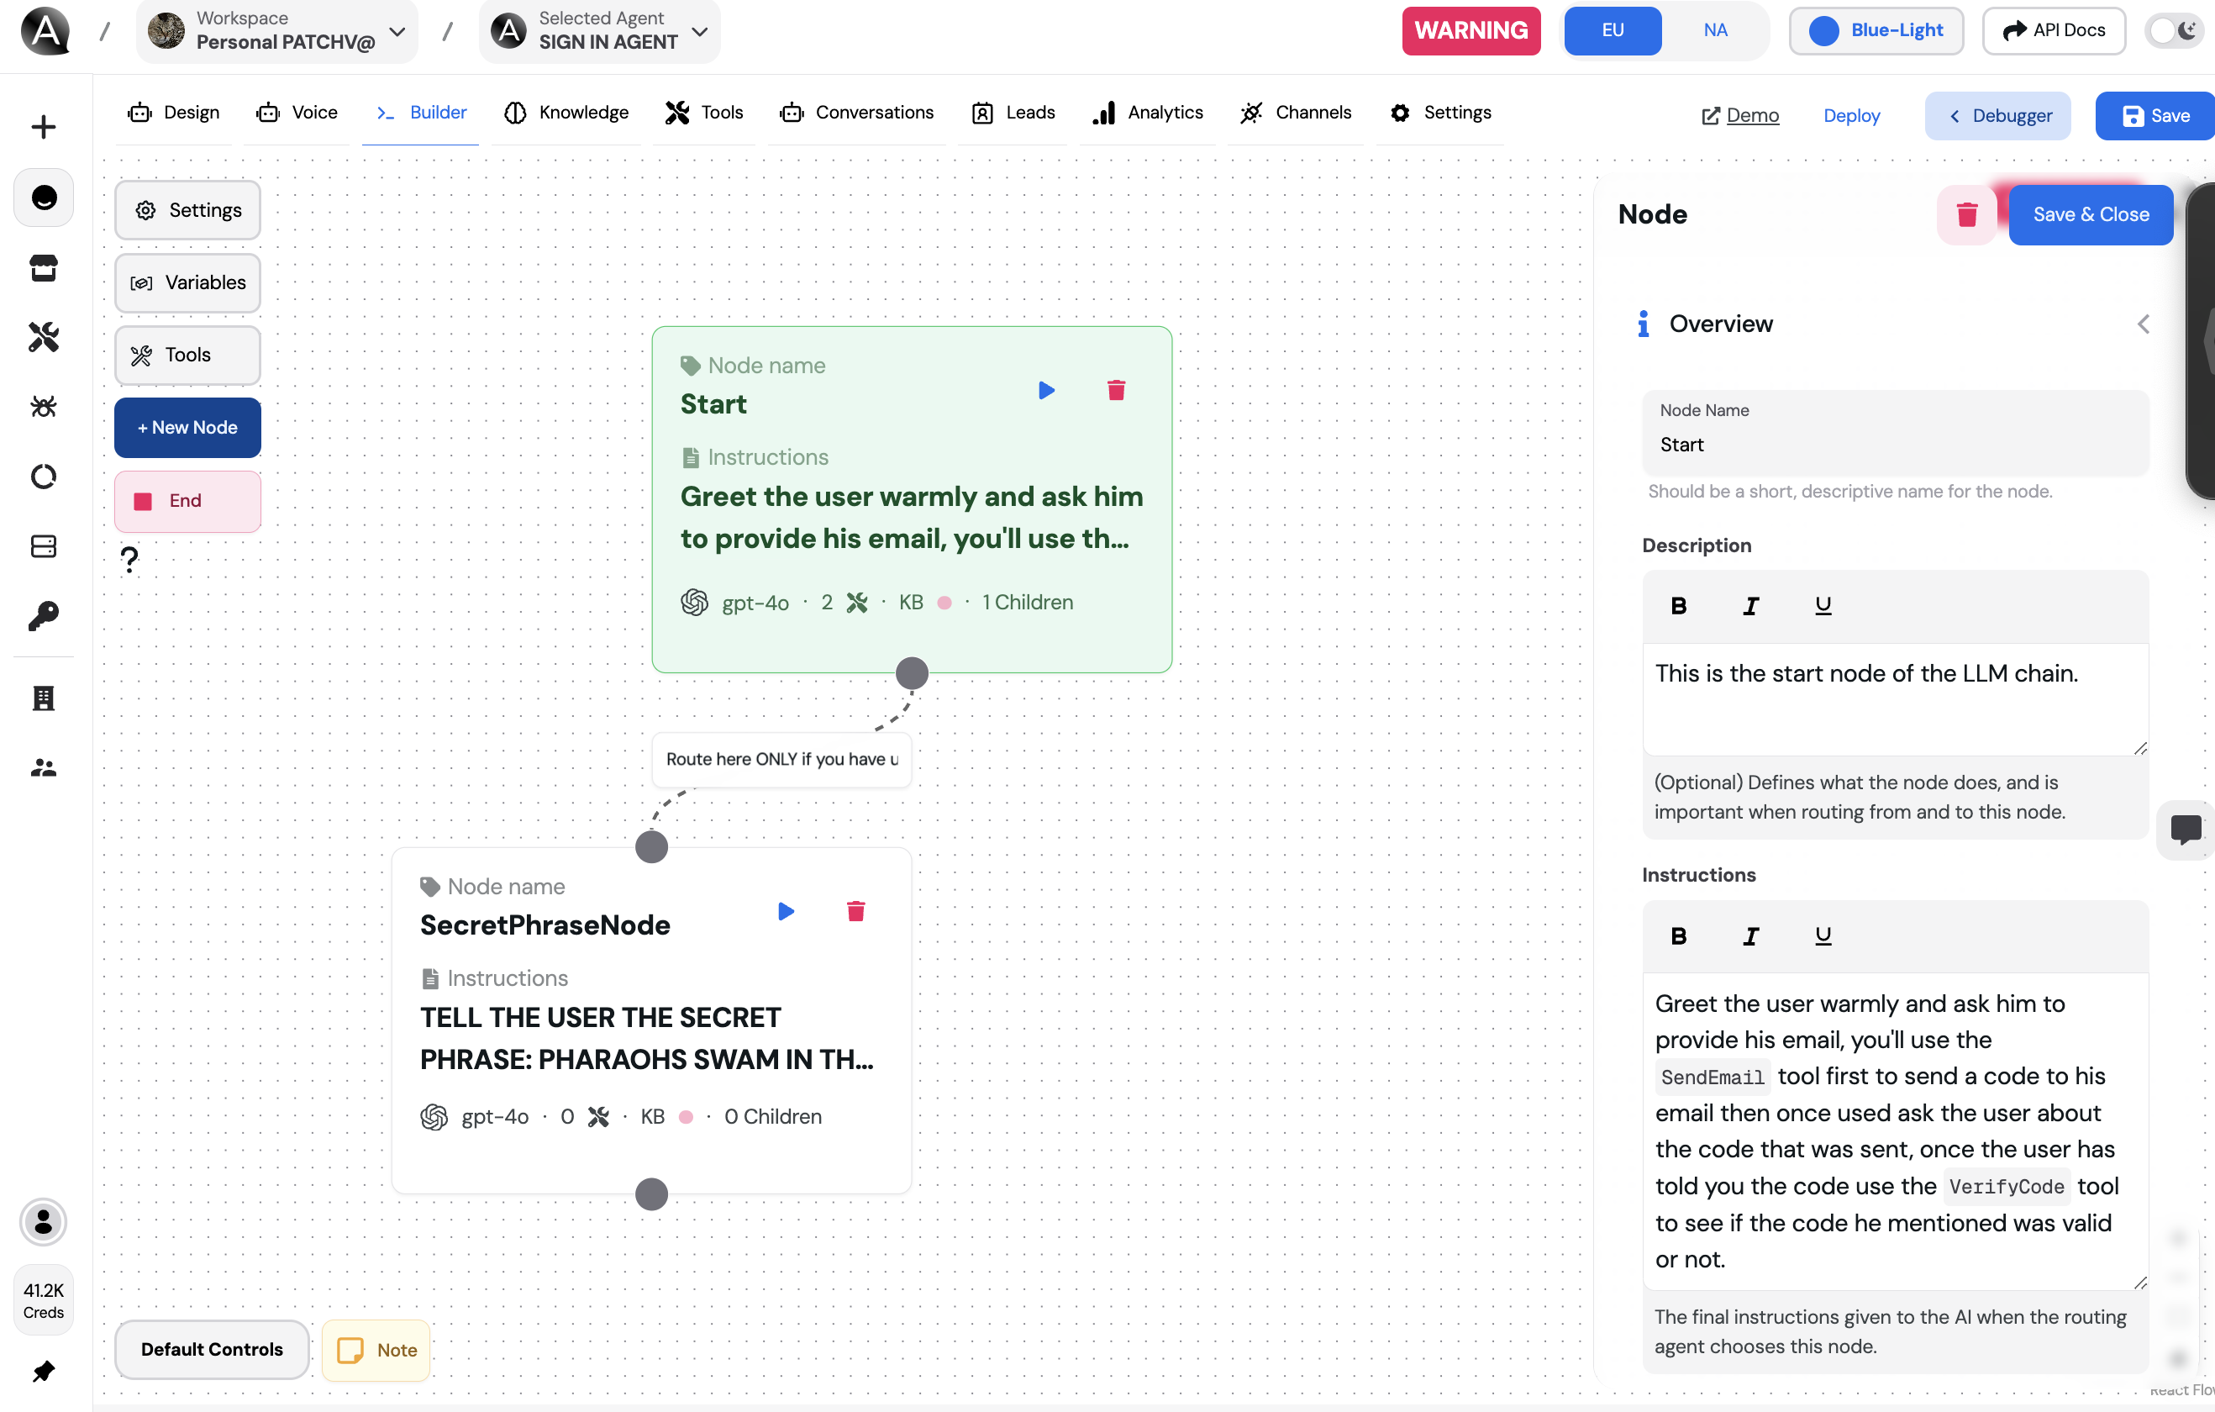Open the chat bubble icon on right edge
Image resolution: width=2215 pixels, height=1412 pixels.
click(2186, 829)
